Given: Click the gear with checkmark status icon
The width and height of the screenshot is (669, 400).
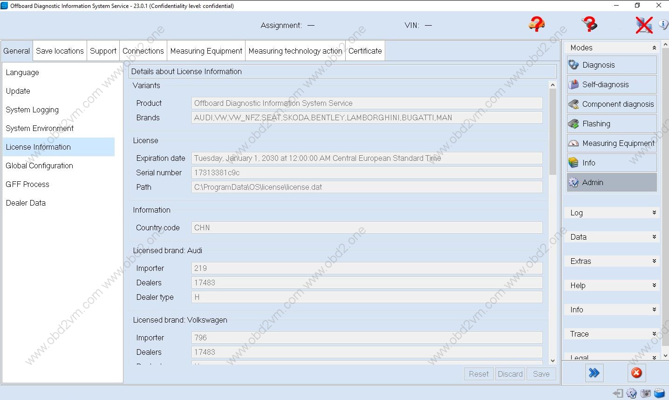Looking at the screenshot, I should click(x=632, y=393).
